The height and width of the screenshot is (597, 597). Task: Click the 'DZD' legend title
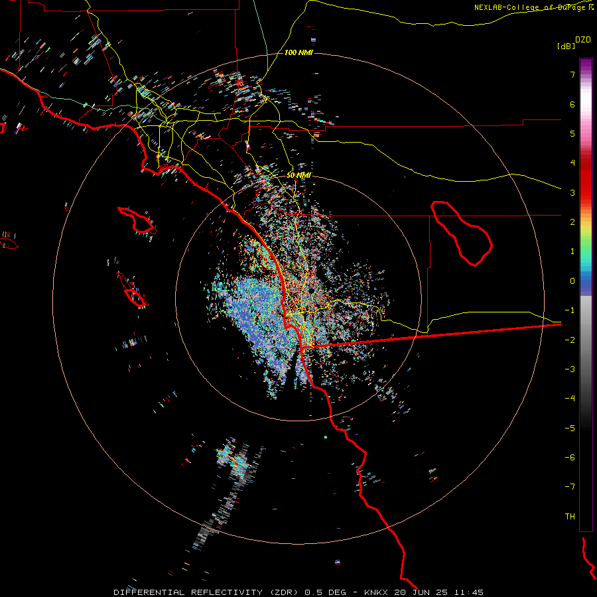583,40
